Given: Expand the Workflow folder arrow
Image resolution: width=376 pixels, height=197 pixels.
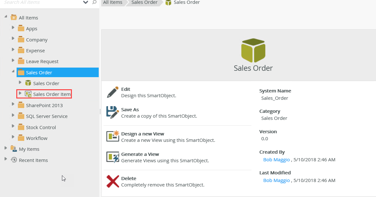Looking at the screenshot, I should pos(13,137).
